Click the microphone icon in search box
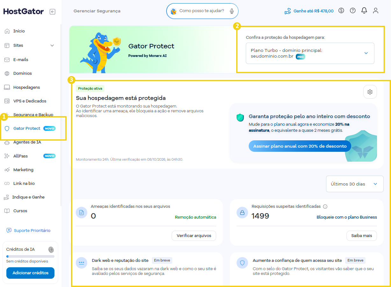Image resolution: width=391 pixels, height=287 pixels. tap(232, 11)
